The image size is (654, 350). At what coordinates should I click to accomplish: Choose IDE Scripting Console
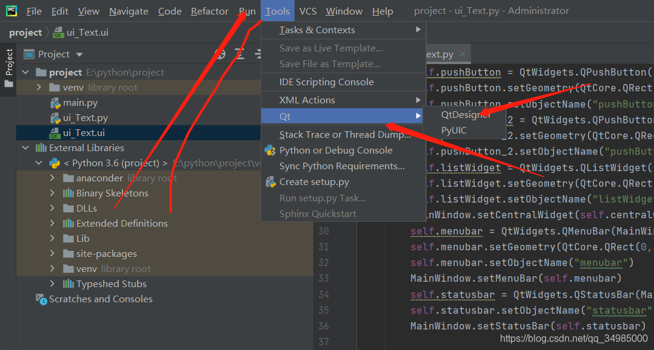pos(343,82)
